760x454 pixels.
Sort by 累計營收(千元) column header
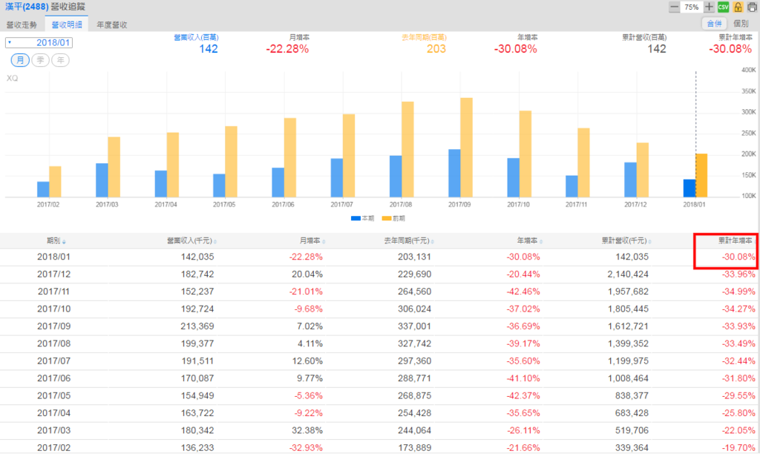626,241
